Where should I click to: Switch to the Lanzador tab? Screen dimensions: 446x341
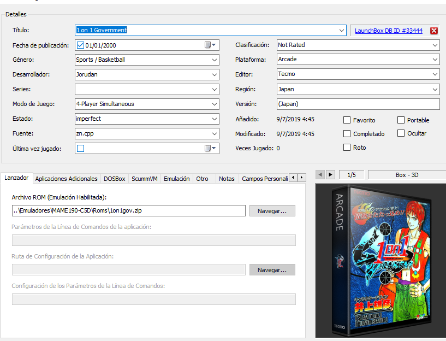click(x=16, y=178)
